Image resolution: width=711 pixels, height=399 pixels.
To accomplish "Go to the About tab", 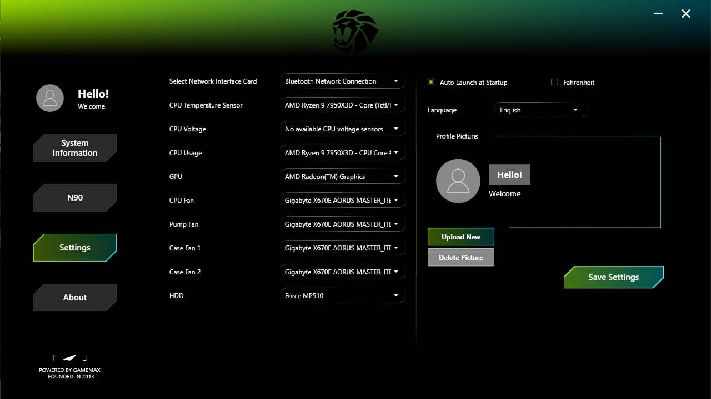I will [75, 298].
